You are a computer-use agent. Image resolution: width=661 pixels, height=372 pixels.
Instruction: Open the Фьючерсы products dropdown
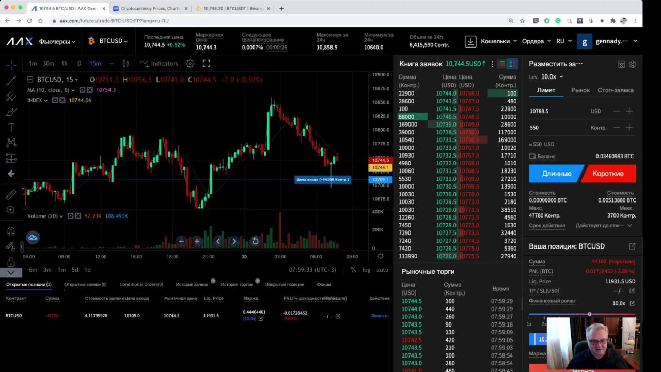tap(57, 41)
